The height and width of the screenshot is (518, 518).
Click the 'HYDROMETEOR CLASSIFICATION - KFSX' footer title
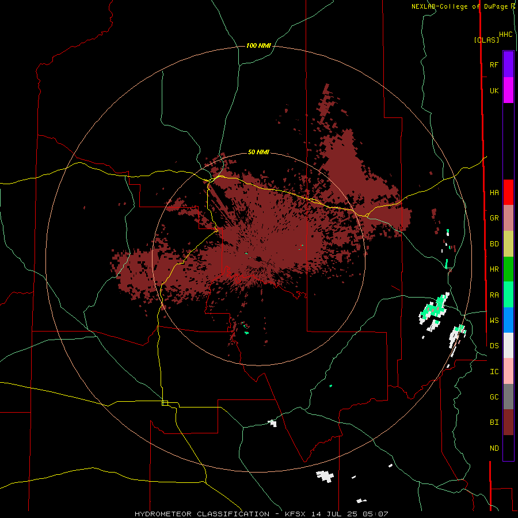tap(220, 514)
